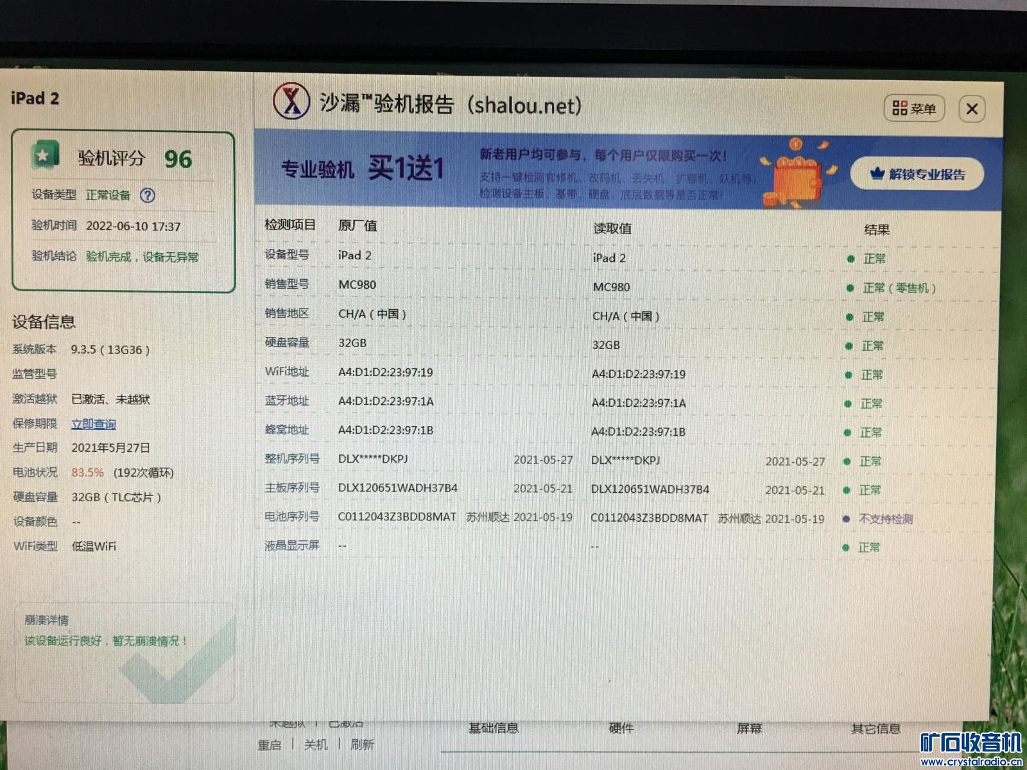Click the 低温WiFi type value

tap(94, 547)
